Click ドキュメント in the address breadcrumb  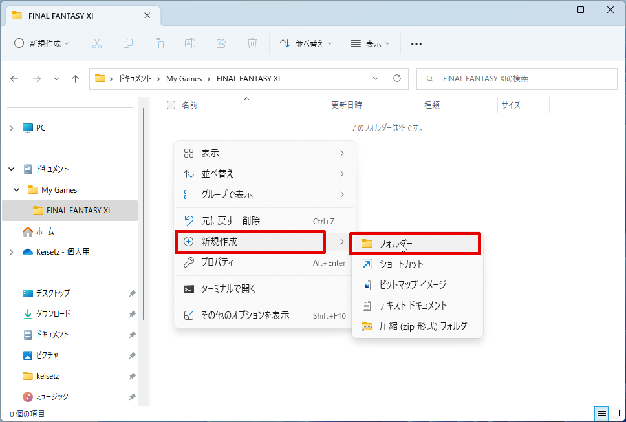coord(135,79)
